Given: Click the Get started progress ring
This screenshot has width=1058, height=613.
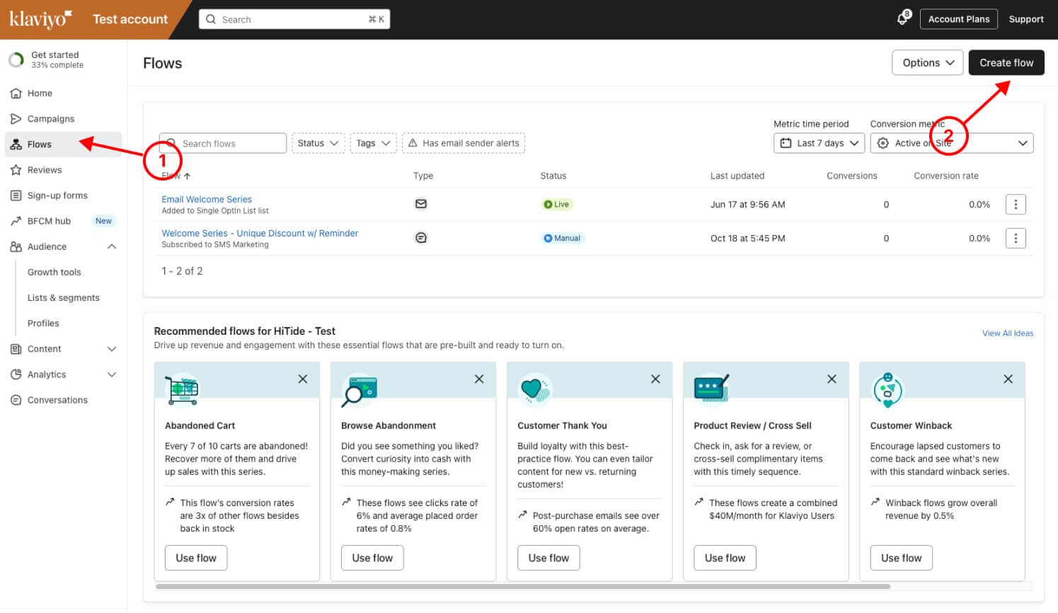Looking at the screenshot, I should [16, 60].
